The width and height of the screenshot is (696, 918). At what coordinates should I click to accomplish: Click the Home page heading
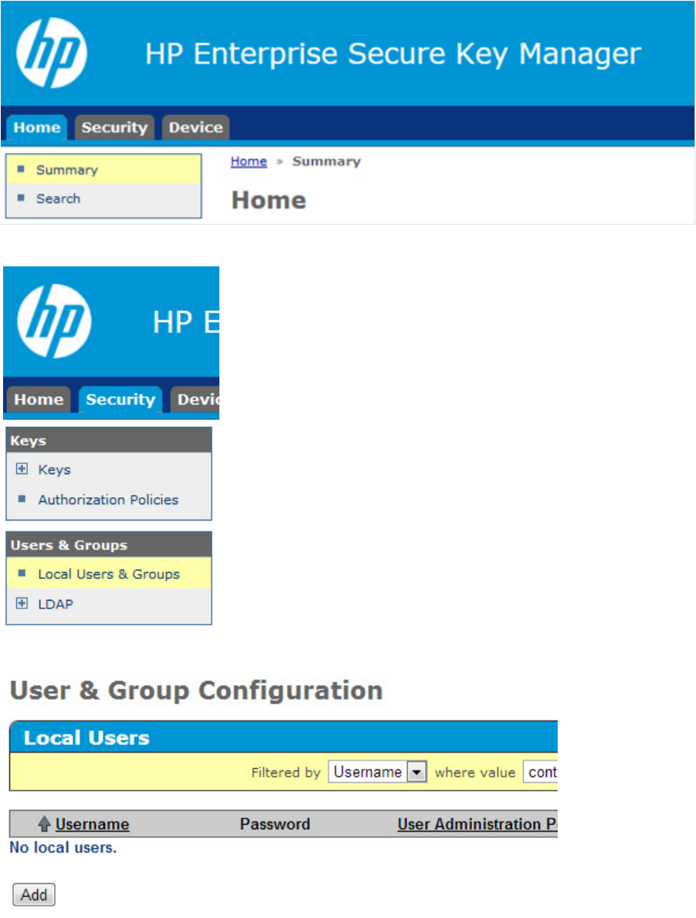pyautogui.click(x=269, y=200)
